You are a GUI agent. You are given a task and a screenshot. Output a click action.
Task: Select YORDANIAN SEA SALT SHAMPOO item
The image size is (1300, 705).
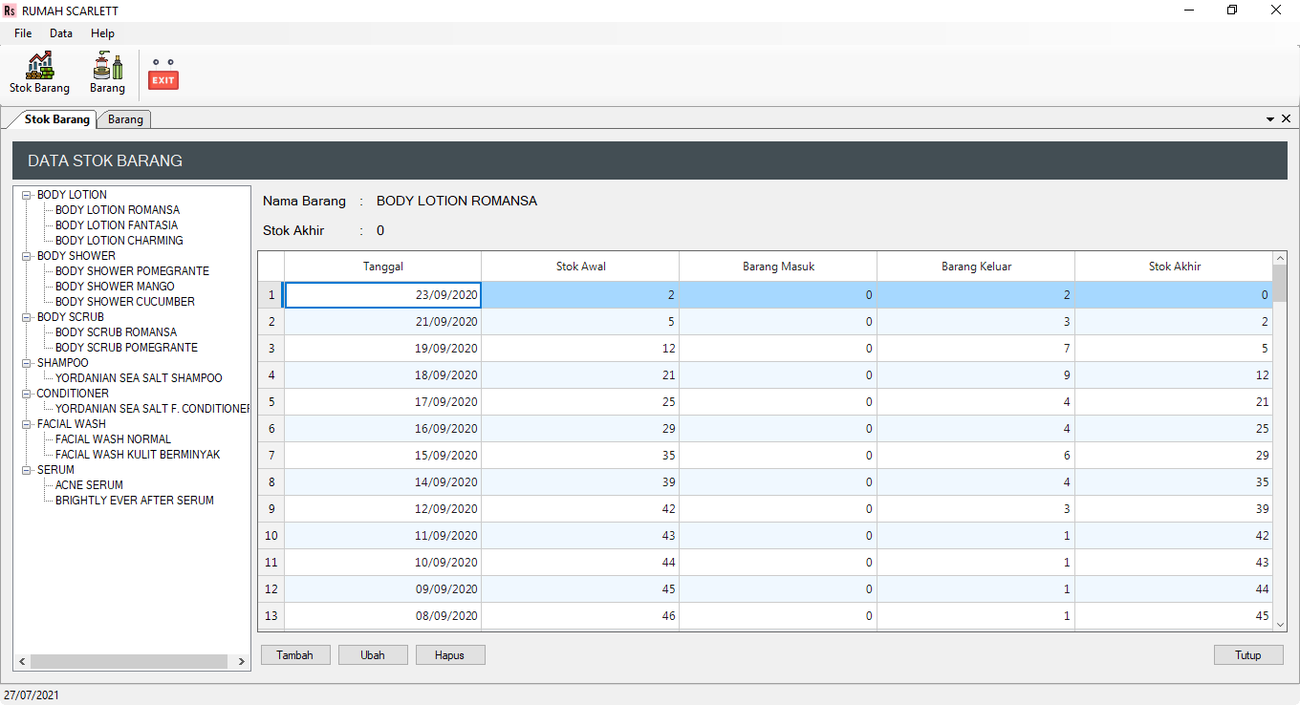(x=139, y=378)
